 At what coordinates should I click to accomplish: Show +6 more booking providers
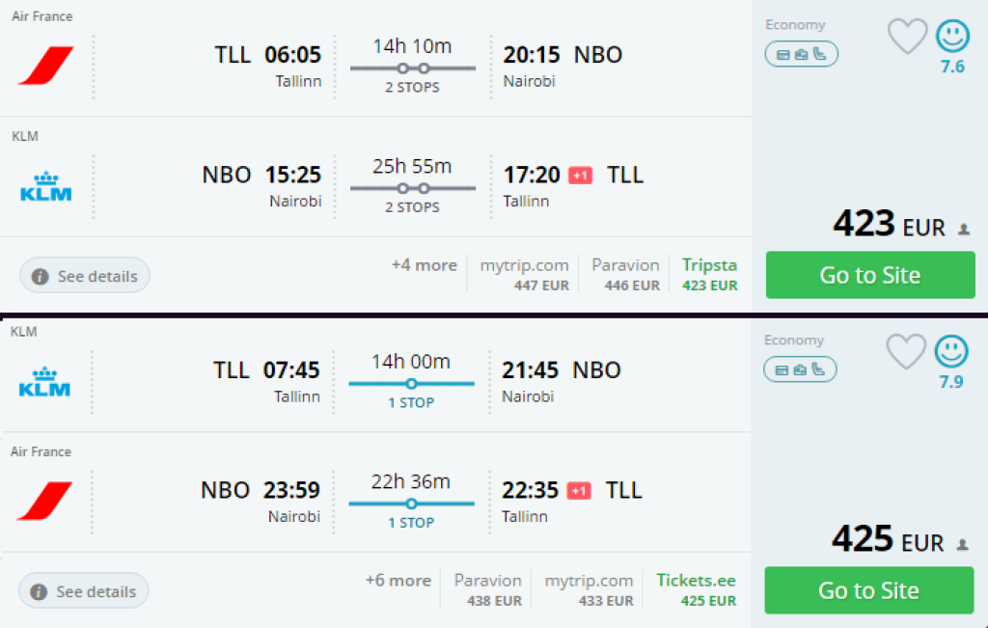[x=398, y=581]
